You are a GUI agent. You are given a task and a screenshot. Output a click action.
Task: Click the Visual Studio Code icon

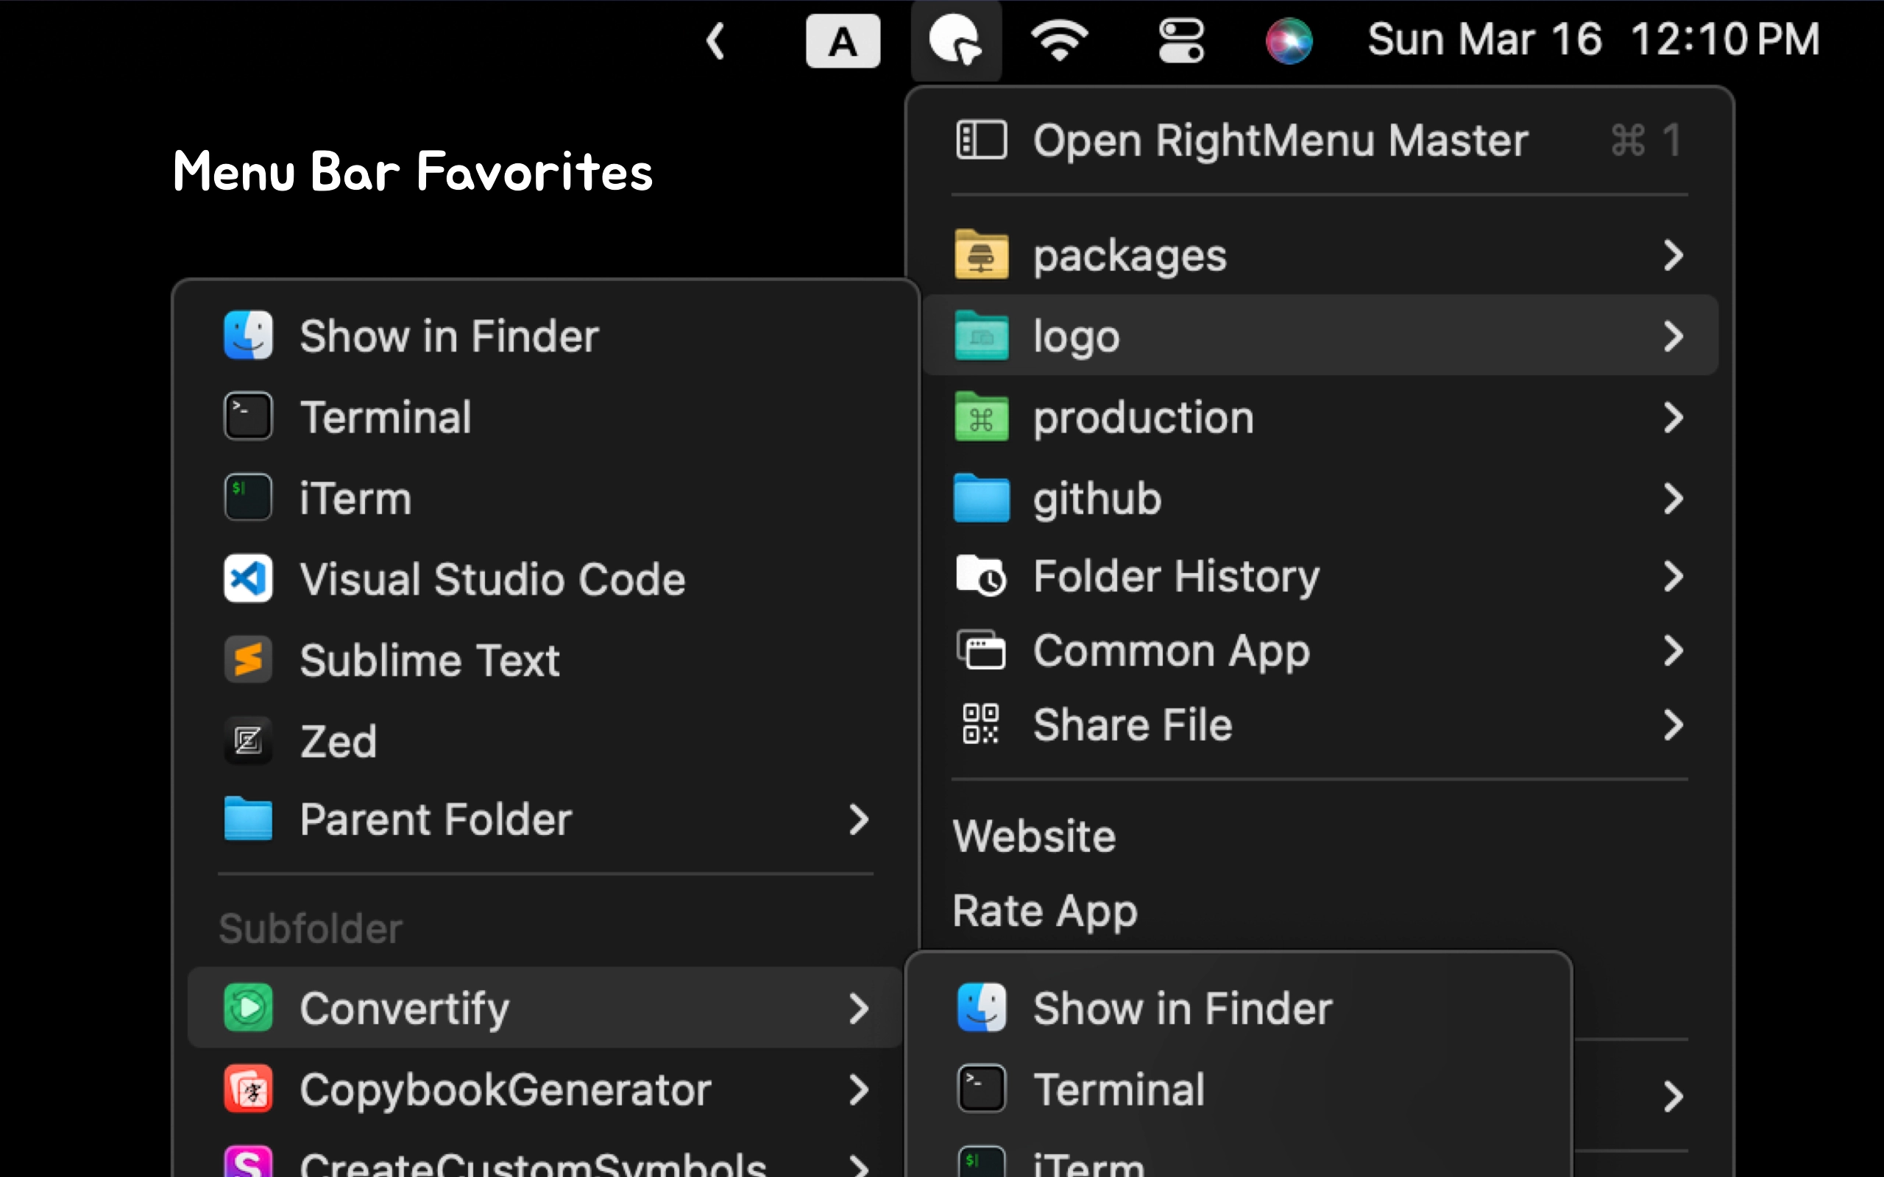coord(248,578)
